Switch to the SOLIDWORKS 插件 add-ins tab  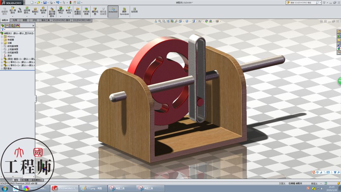(61, 20)
